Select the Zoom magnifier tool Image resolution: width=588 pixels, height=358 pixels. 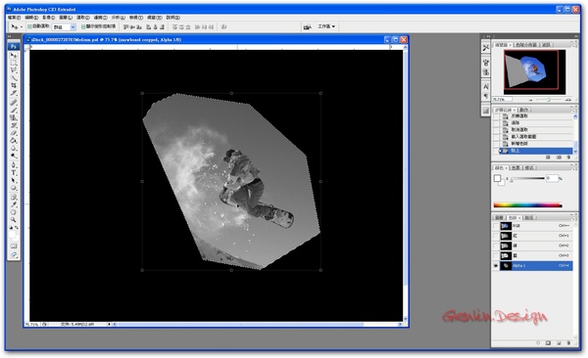point(14,219)
